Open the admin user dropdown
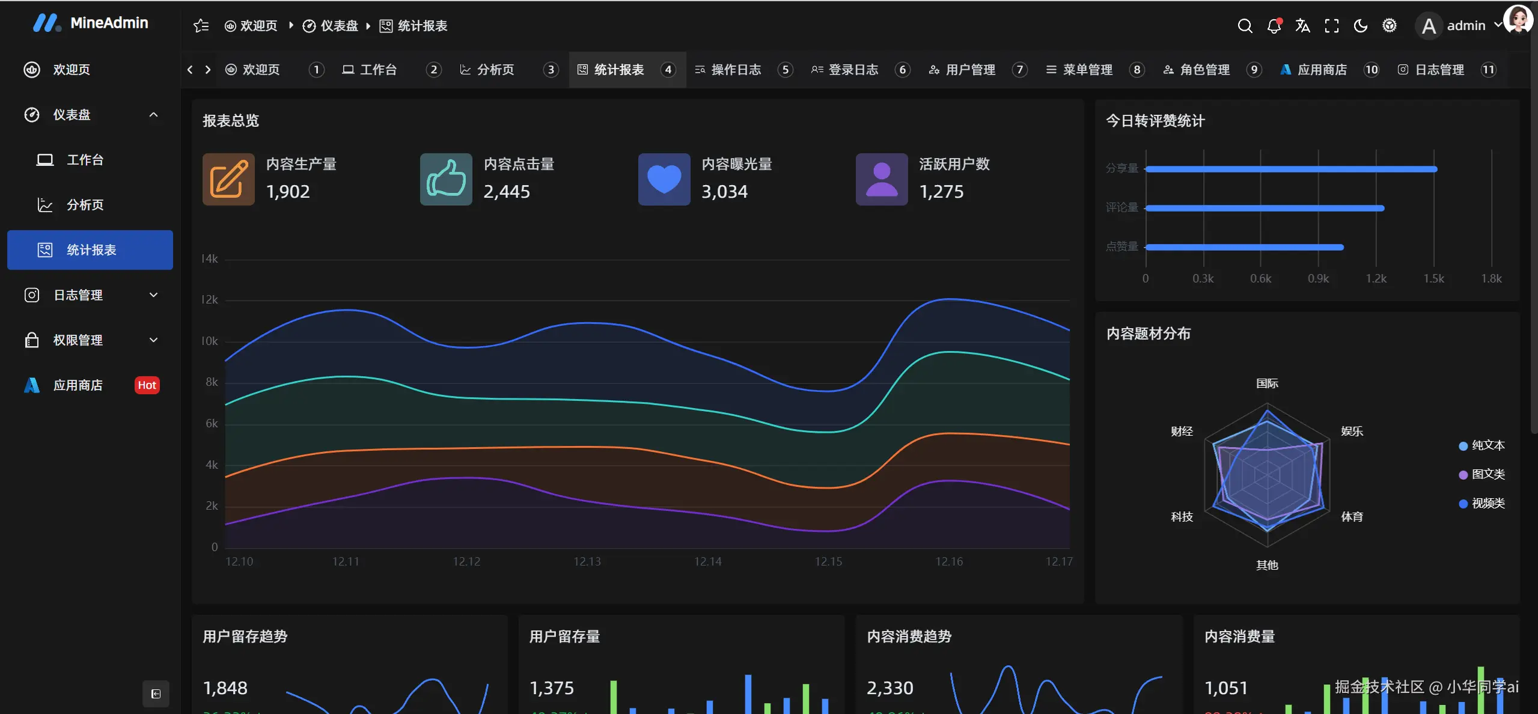Screen dimensions: 1538x714 (x=1465, y=26)
